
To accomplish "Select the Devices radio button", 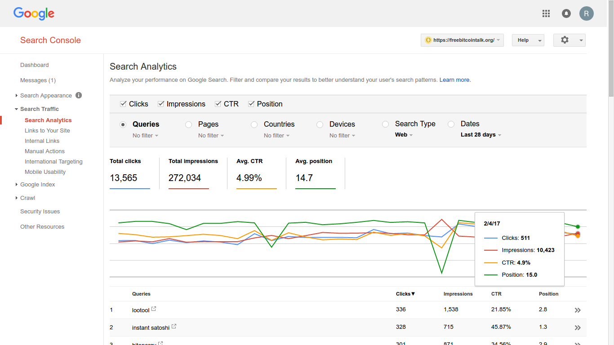I will click(320, 124).
